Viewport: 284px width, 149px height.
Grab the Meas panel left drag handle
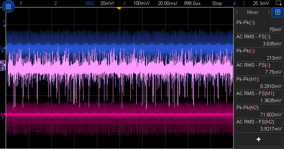pos(237,12)
